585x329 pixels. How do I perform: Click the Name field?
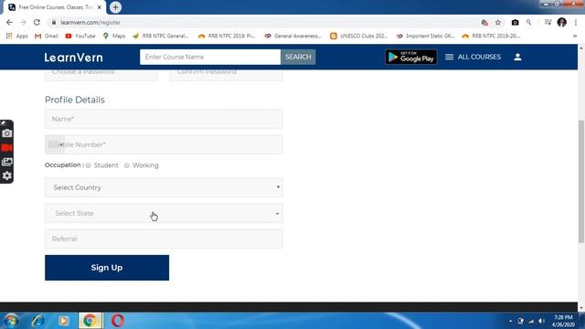pyautogui.click(x=164, y=119)
